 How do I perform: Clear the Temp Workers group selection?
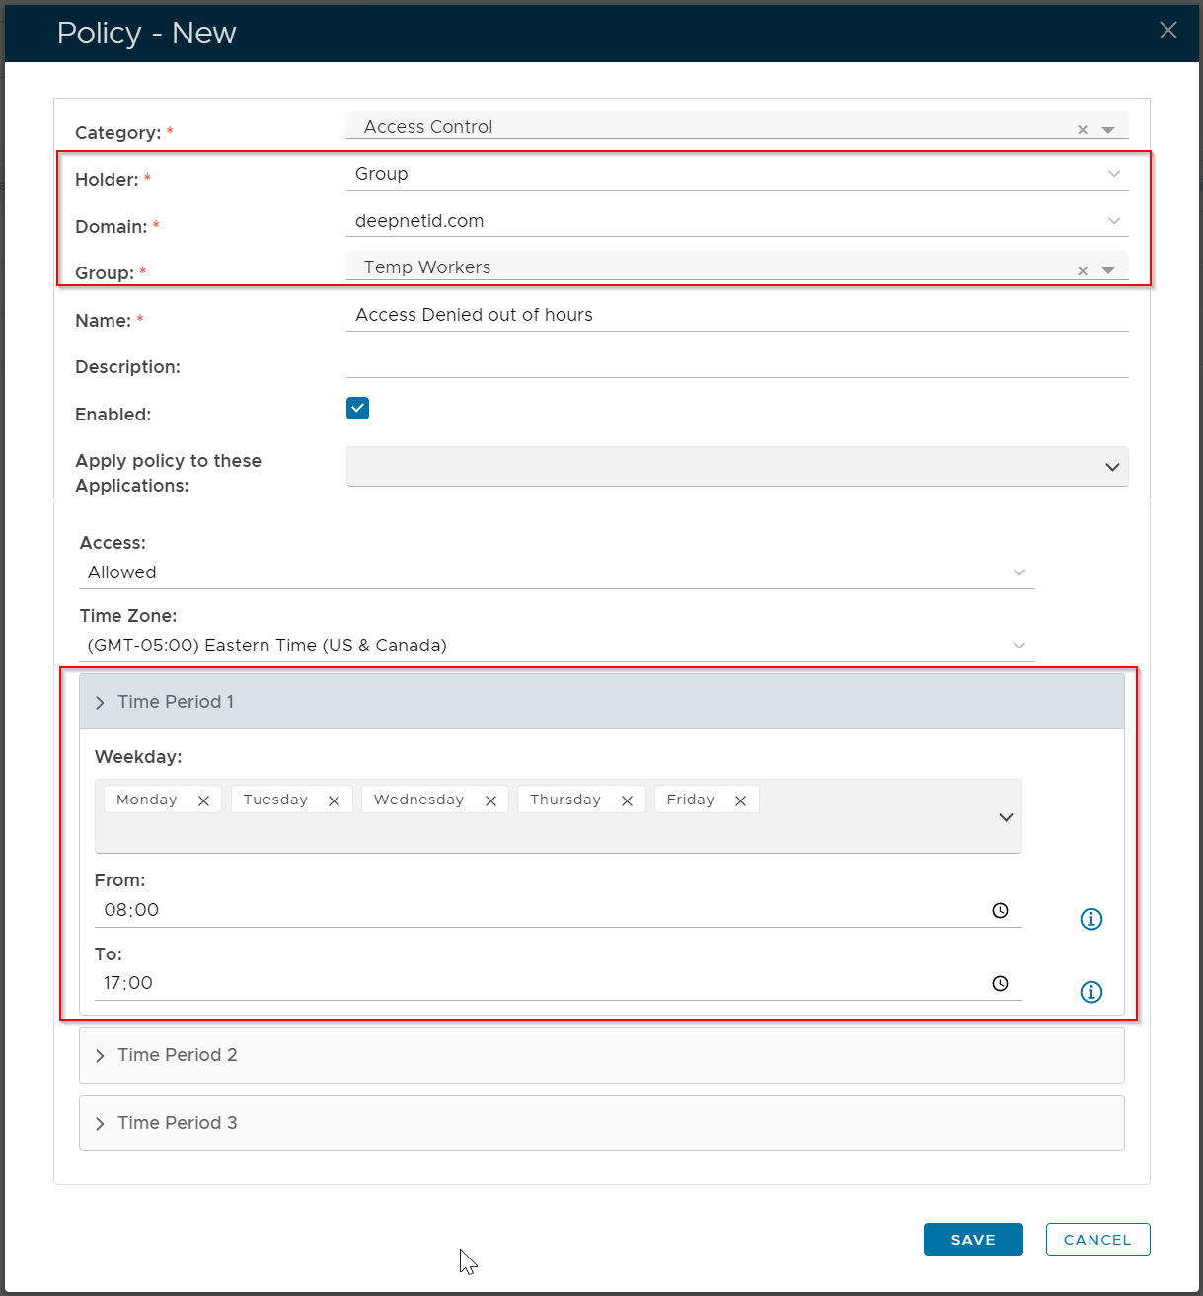(x=1083, y=270)
